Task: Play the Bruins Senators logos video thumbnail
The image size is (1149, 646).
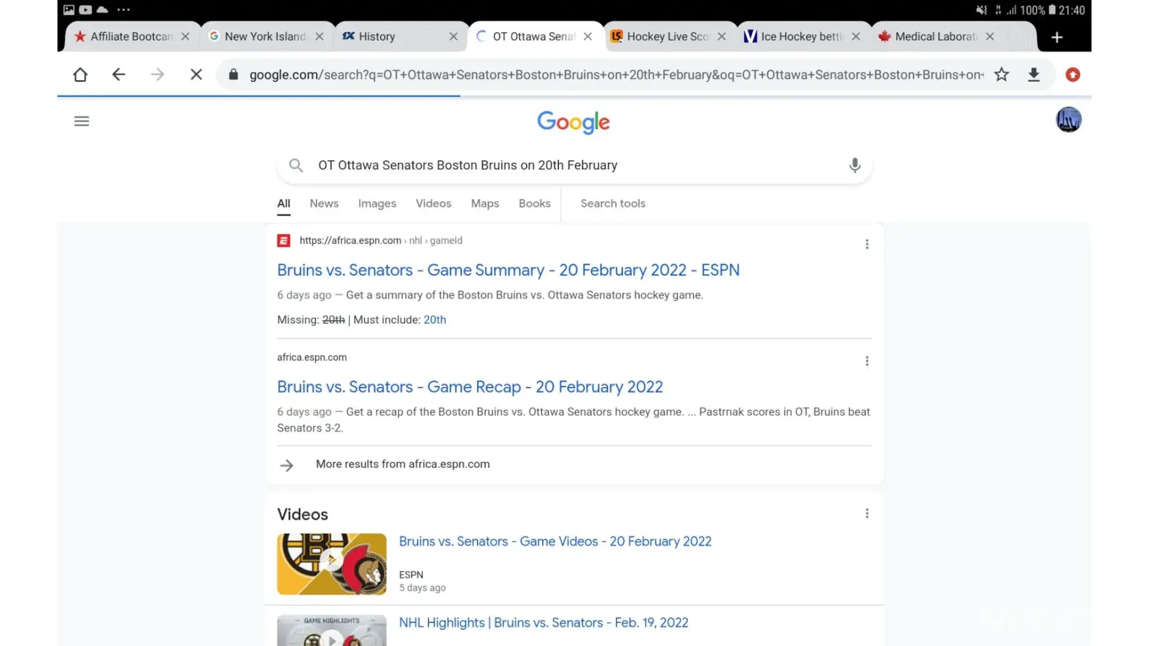Action: pos(332,564)
